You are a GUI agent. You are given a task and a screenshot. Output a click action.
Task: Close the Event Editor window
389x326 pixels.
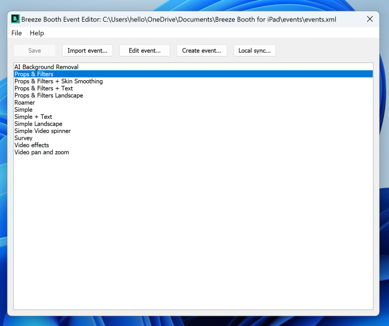click(x=370, y=19)
